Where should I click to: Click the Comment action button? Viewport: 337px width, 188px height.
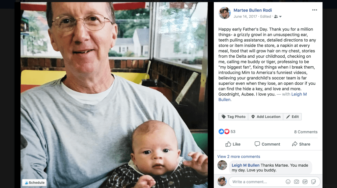coord(267,144)
